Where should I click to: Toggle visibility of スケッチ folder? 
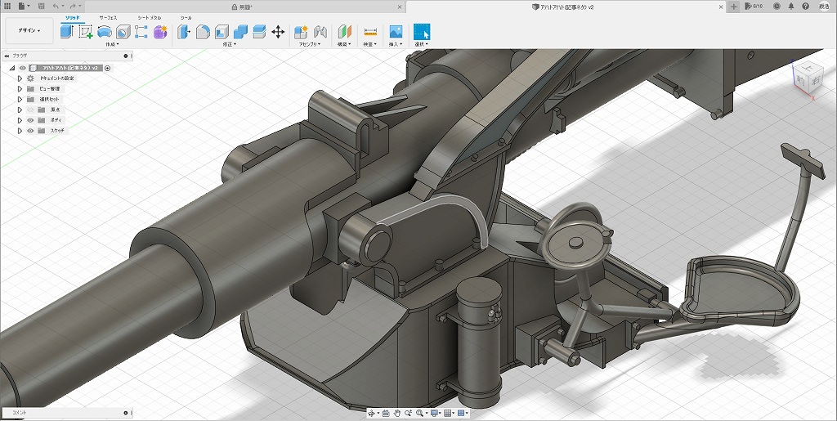point(30,130)
